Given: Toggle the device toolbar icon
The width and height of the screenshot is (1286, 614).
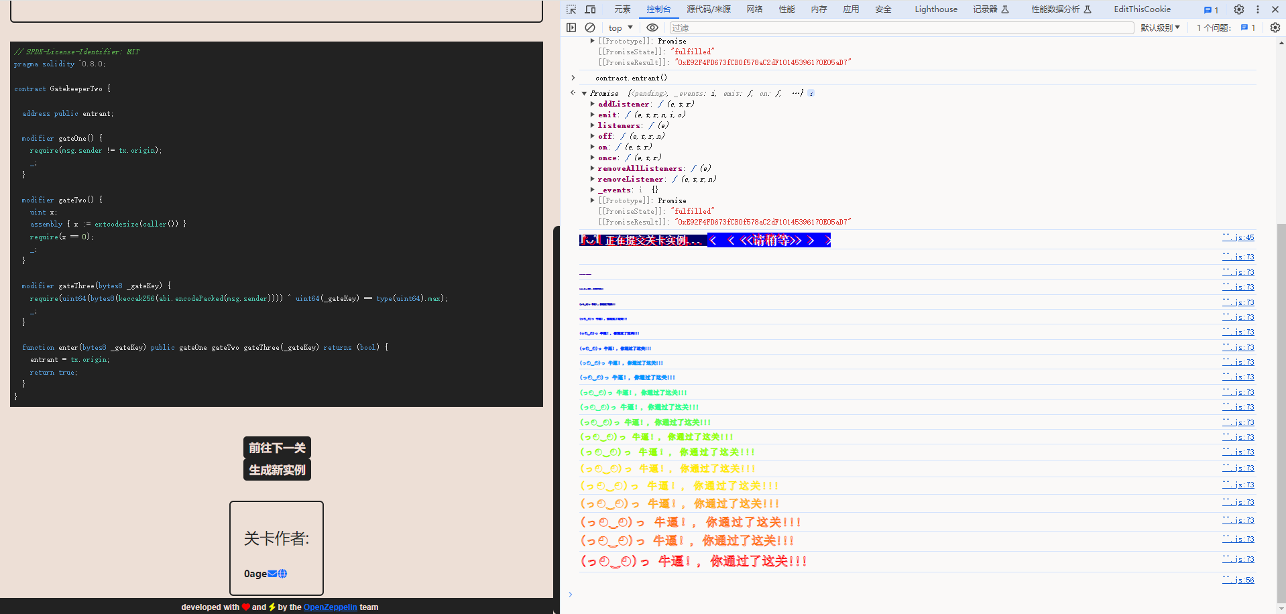Looking at the screenshot, I should click(590, 9).
